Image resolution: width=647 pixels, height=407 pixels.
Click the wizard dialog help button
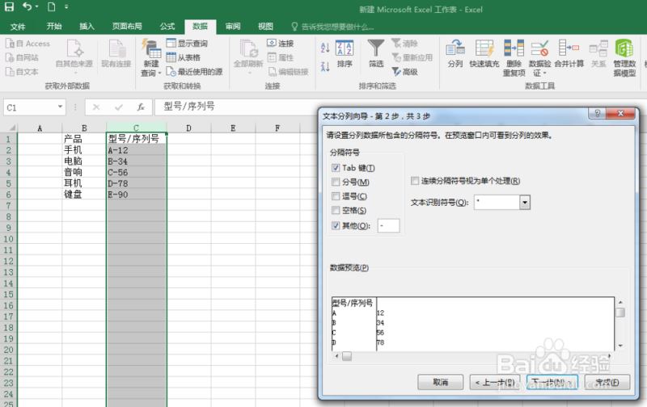[597, 113]
